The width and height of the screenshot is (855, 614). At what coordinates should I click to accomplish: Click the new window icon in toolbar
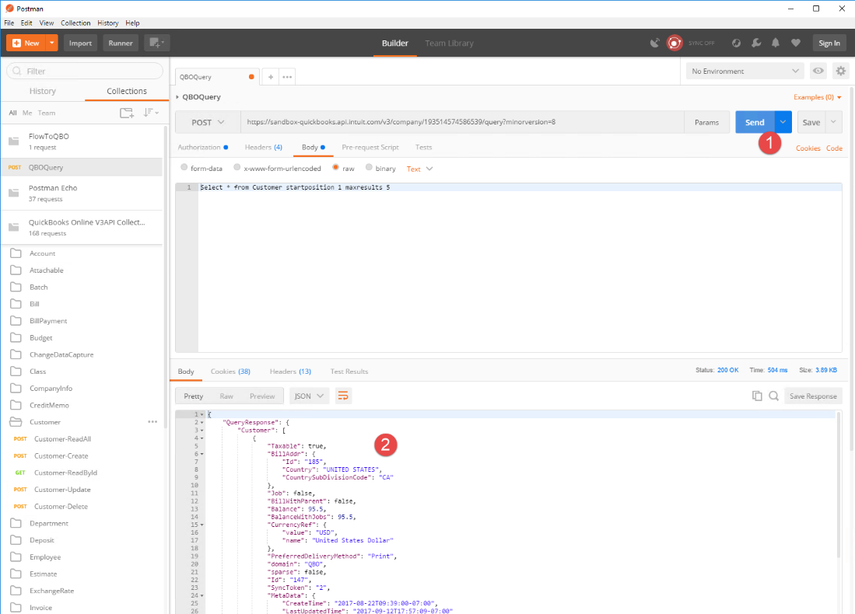coord(156,43)
